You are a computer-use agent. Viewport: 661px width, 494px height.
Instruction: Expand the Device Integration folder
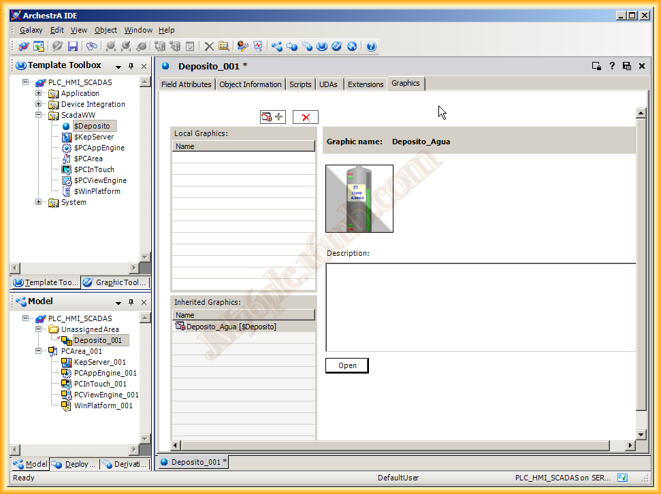point(39,104)
